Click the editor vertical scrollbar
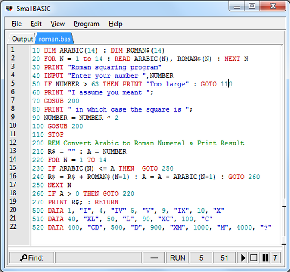This screenshot has height=272, width=290. (283, 143)
